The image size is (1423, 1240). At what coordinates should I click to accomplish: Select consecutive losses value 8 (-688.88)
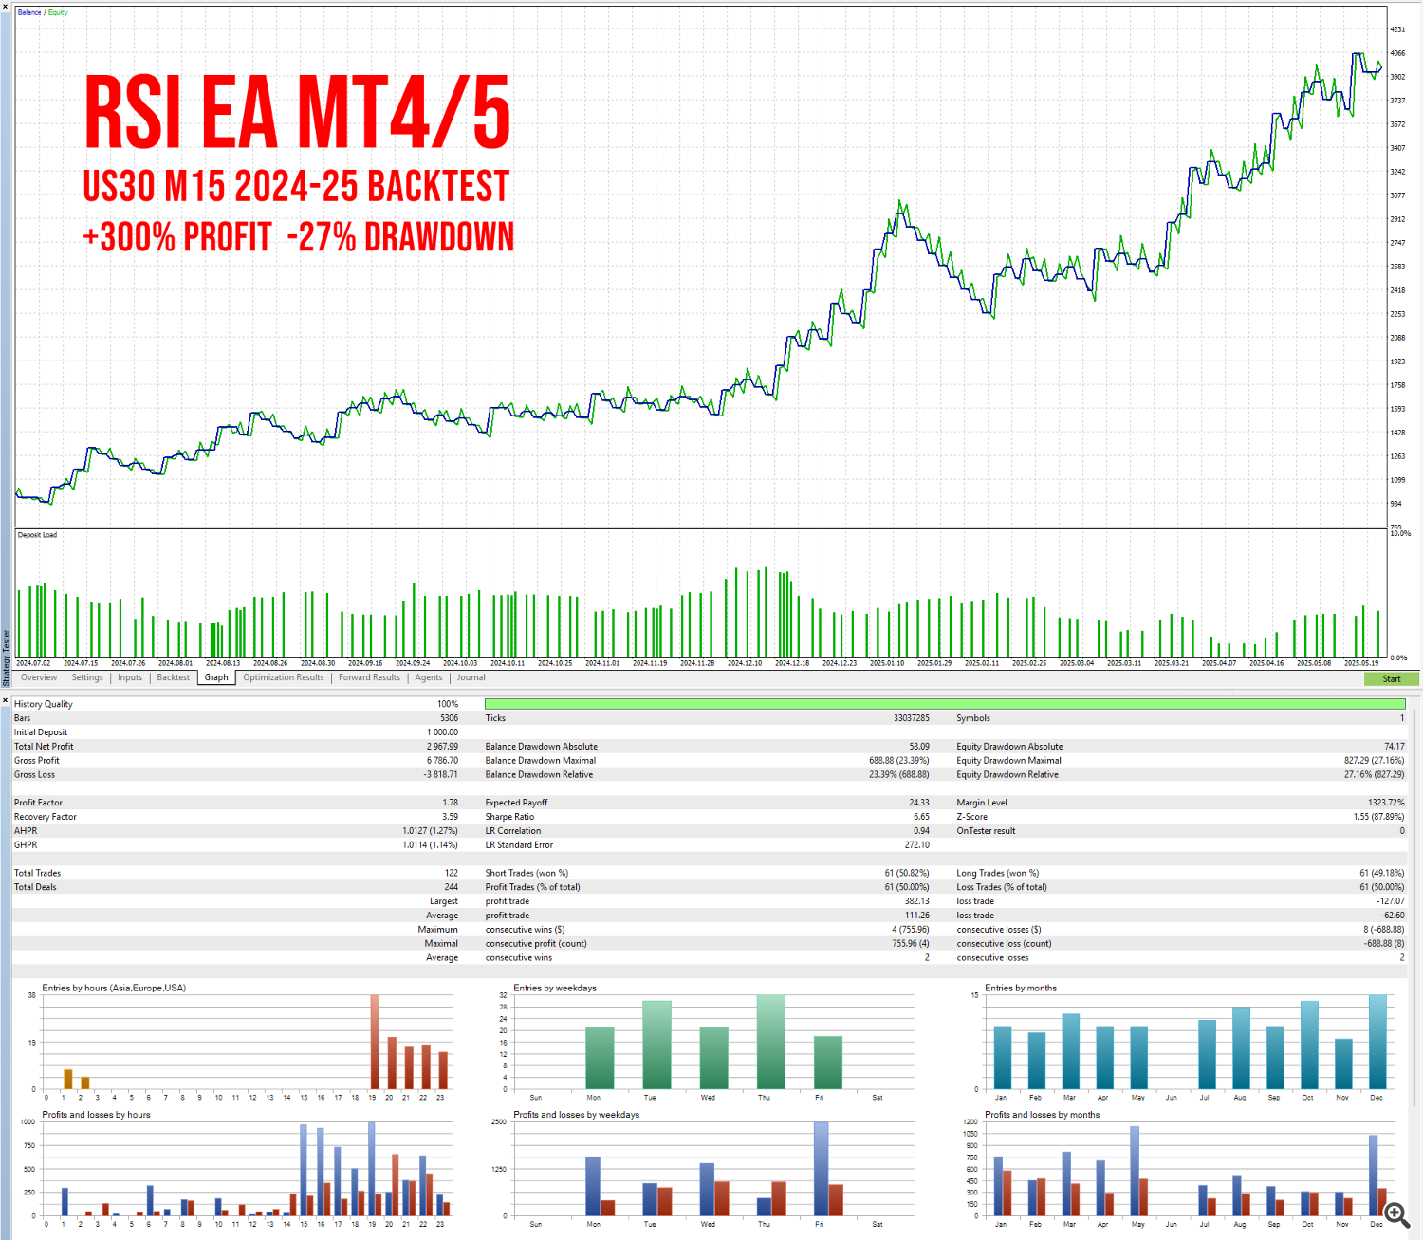pyautogui.click(x=1384, y=931)
